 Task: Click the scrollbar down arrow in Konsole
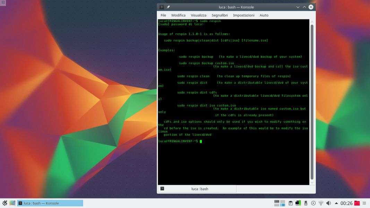click(312, 182)
